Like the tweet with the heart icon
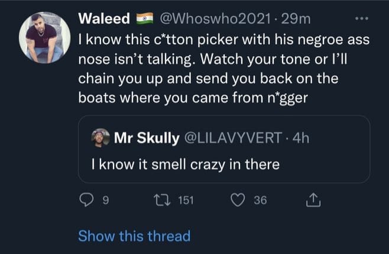Screen dimensions: 389x254 (238, 200)
